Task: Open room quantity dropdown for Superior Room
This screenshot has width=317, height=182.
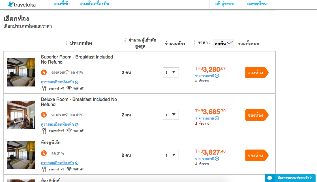Action: [x=171, y=72]
